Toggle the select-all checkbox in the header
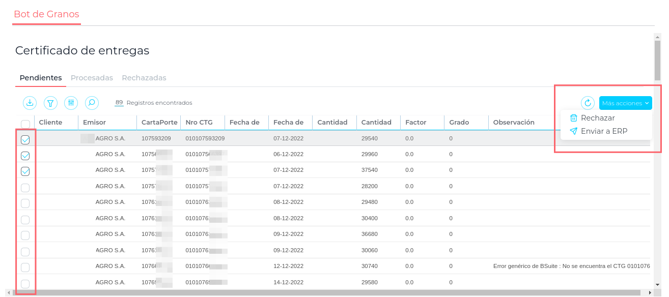 [x=25, y=123]
